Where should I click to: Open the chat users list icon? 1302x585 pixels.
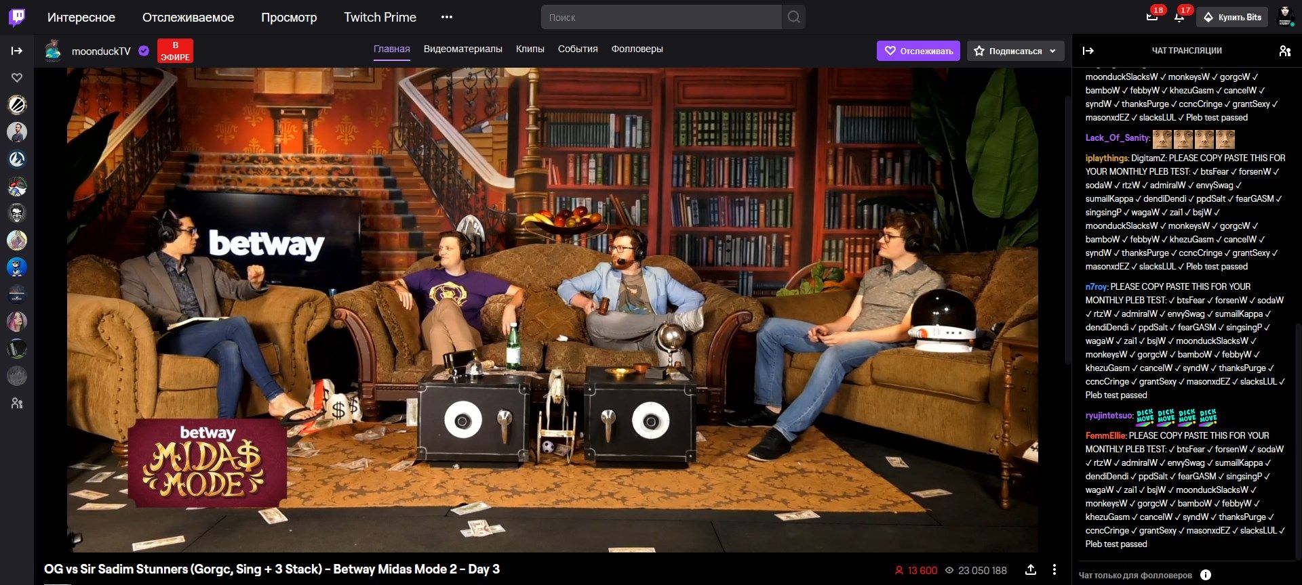click(1284, 51)
